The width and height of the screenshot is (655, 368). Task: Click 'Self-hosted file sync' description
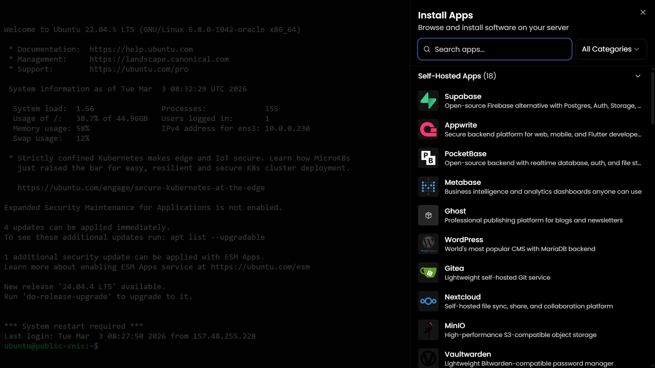(529, 306)
